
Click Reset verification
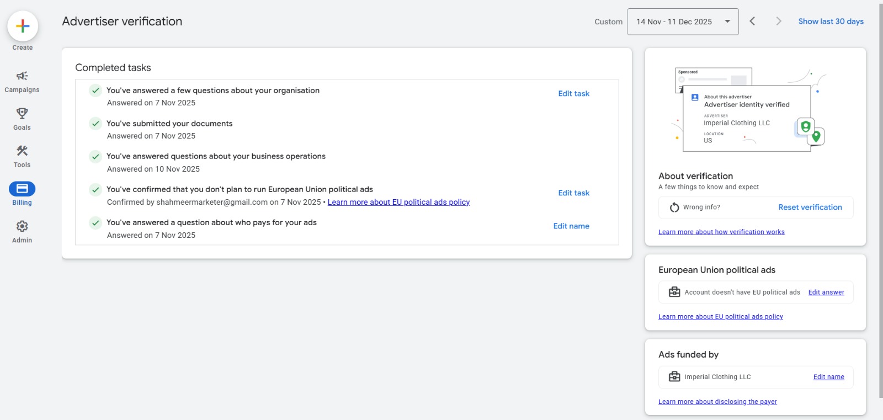click(x=810, y=208)
